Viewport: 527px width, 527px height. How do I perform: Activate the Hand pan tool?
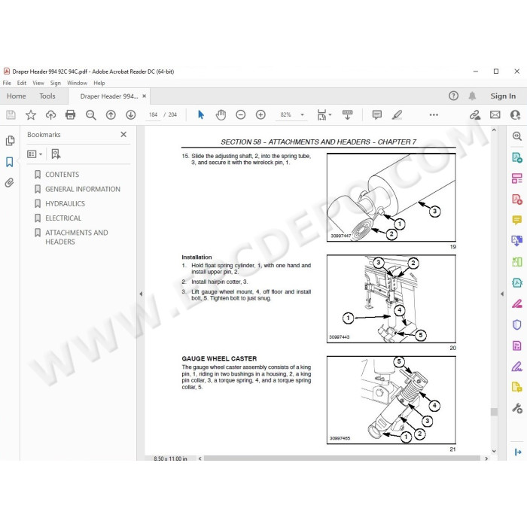click(221, 115)
